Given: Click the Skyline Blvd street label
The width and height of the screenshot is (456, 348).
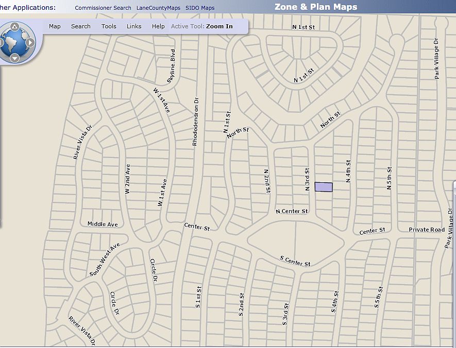Looking at the screenshot, I should pyautogui.click(x=172, y=66).
